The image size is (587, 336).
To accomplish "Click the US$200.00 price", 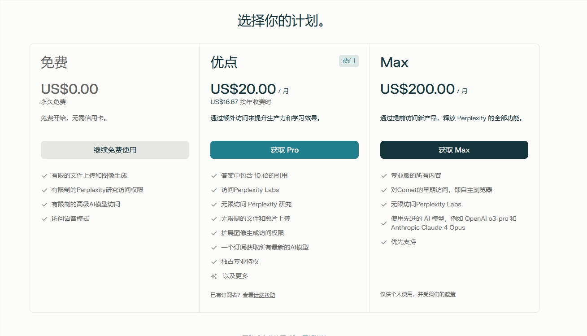I will coord(417,89).
